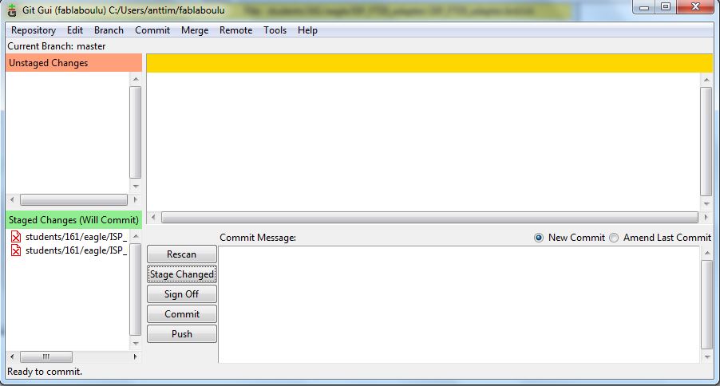Click the staged list scroll down arrow
The width and height of the screenshot is (720, 386).
(x=136, y=343)
